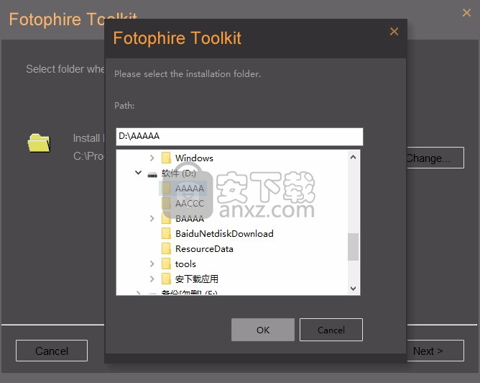Click the Windows folder icon
This screenshot has height=383, width=480.
[x=166, y=158]
